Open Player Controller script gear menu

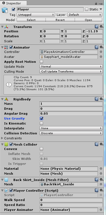pos(101,190)
